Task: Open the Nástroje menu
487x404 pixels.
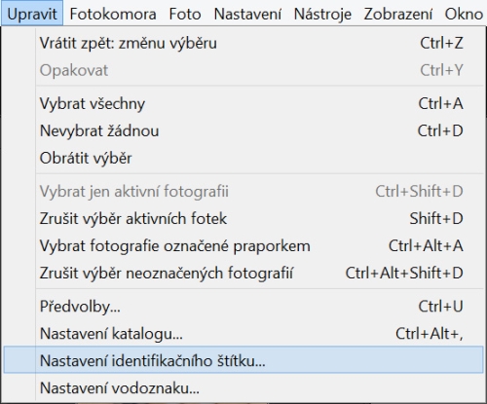Action: 322,14
